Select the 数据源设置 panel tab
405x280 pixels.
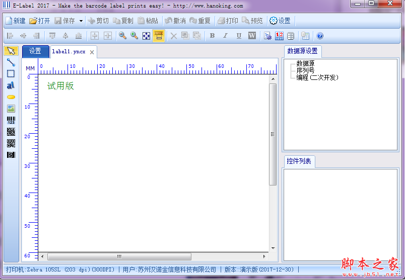click(x=303, y=51)
